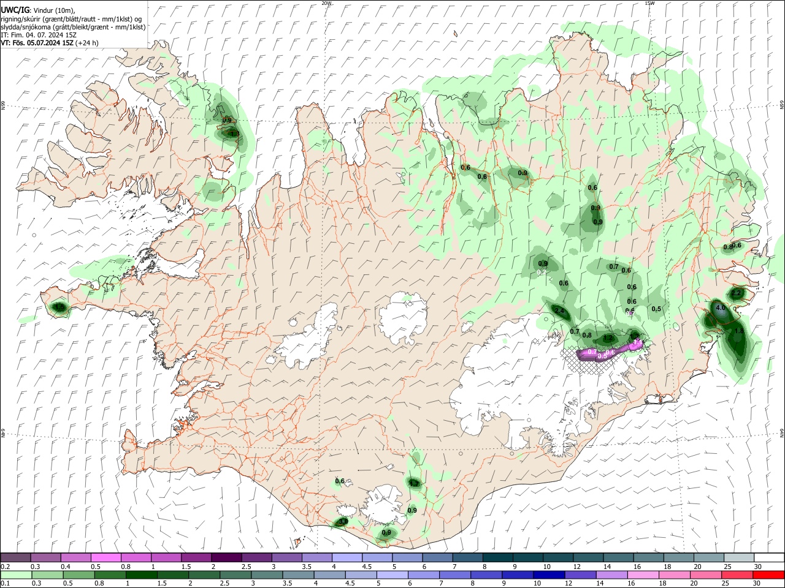The width and height of the screenshot is (785, 588).
Task: Click the black "0.5" value on the map
Action: [656, 309]
